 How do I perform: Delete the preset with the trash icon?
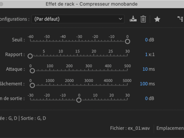[143, 19]
